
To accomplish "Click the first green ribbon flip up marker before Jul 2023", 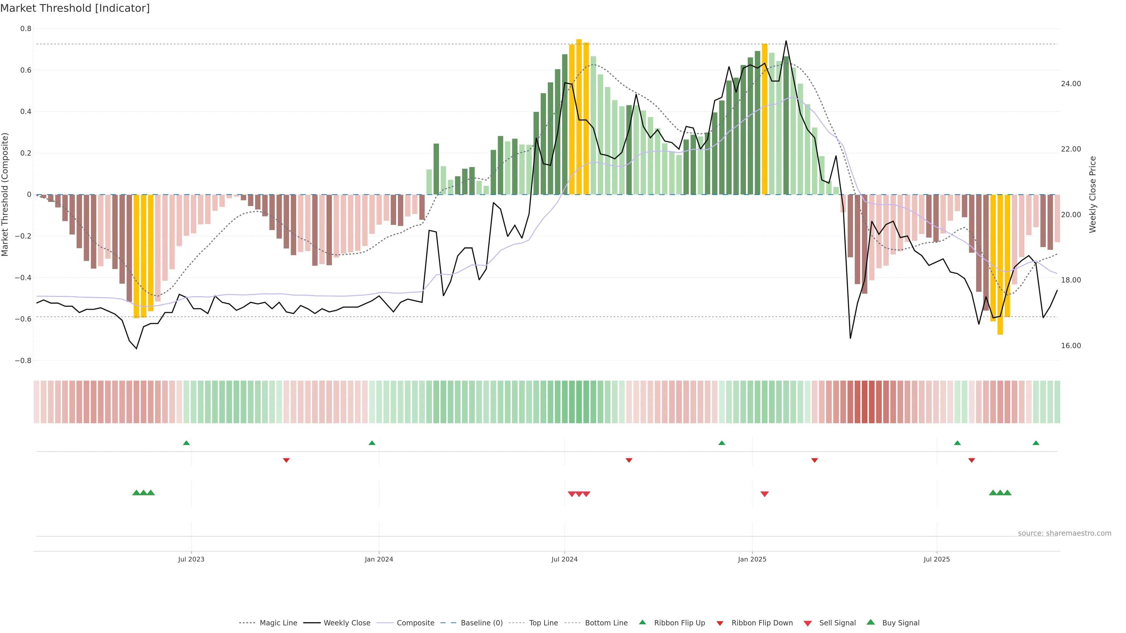I will pos(186,443).
